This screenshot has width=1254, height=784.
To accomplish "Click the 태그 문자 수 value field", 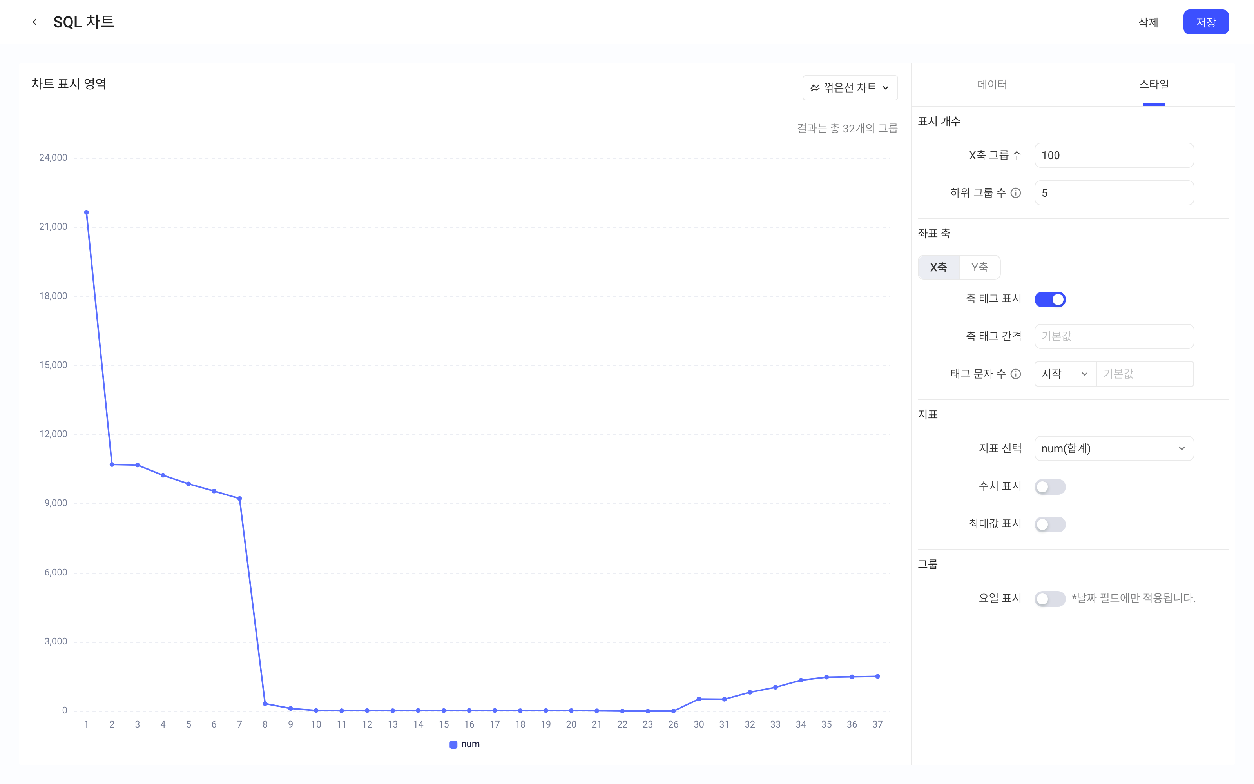I will click(1145, 374).
